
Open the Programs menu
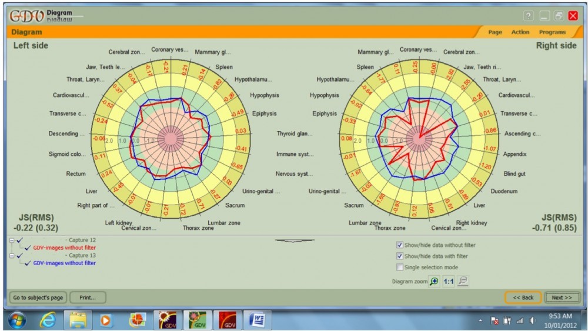(x=552, y=32)
